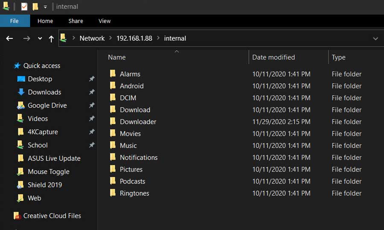Click the Back navigation arrow
The width and height of the screenshot is (384, 230).
point(9,38)
